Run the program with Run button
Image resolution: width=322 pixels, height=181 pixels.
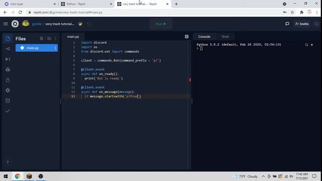161,24
